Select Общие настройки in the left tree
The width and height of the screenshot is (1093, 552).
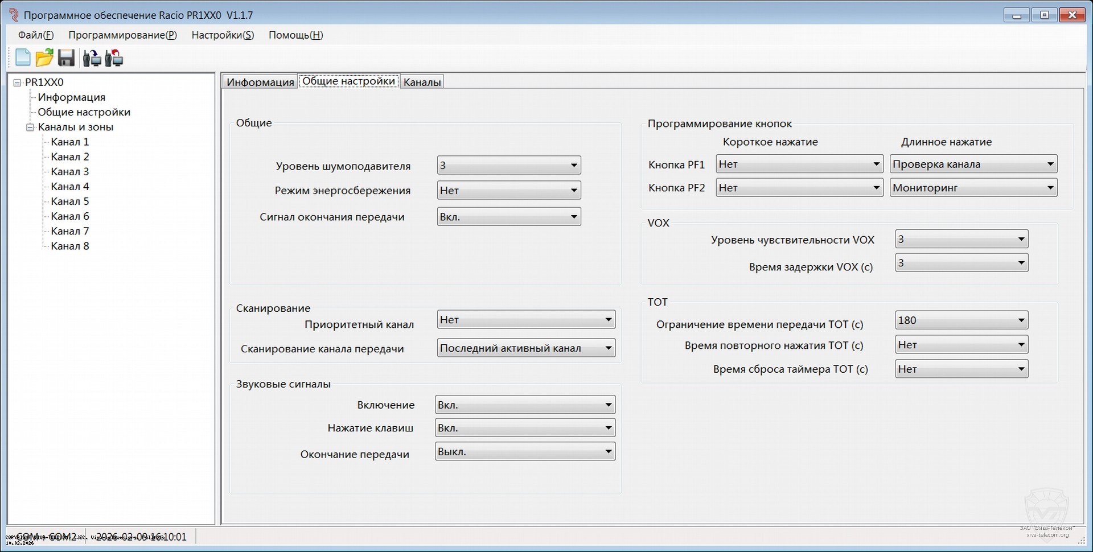point(84,112)
